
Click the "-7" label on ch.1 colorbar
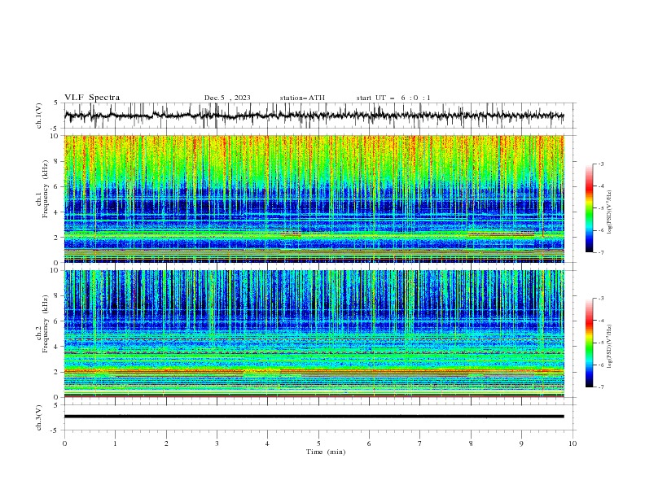[x=600, y=252]
